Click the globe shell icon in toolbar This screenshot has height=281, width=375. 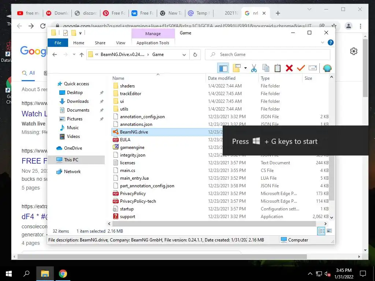pyautogui.click(x=327, y=68)
